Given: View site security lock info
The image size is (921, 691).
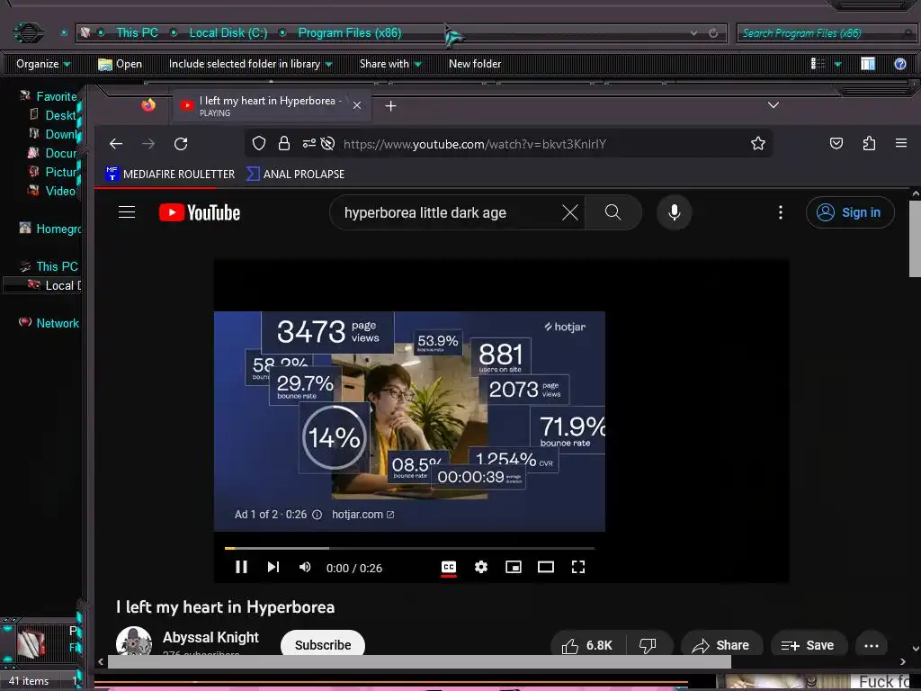Looking at the screenshot, I should [x=284, y=143].
